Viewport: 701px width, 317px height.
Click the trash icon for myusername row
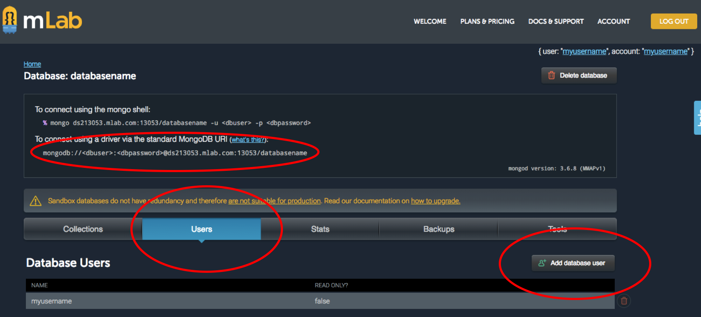point(624,301)
